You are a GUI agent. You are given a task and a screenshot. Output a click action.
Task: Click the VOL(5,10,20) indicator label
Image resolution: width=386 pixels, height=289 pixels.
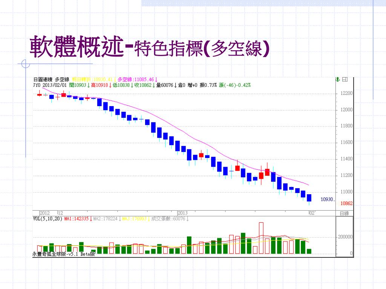48,219
